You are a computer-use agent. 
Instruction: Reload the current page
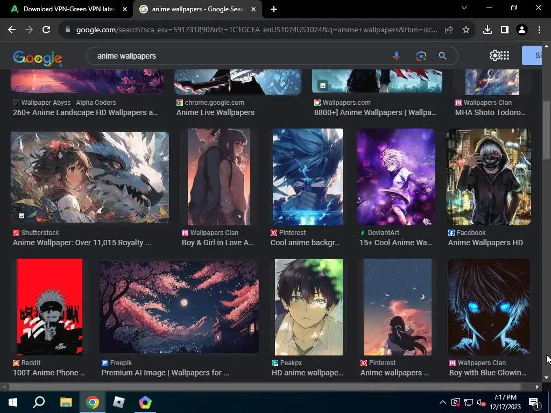click(x=46, y=30)
